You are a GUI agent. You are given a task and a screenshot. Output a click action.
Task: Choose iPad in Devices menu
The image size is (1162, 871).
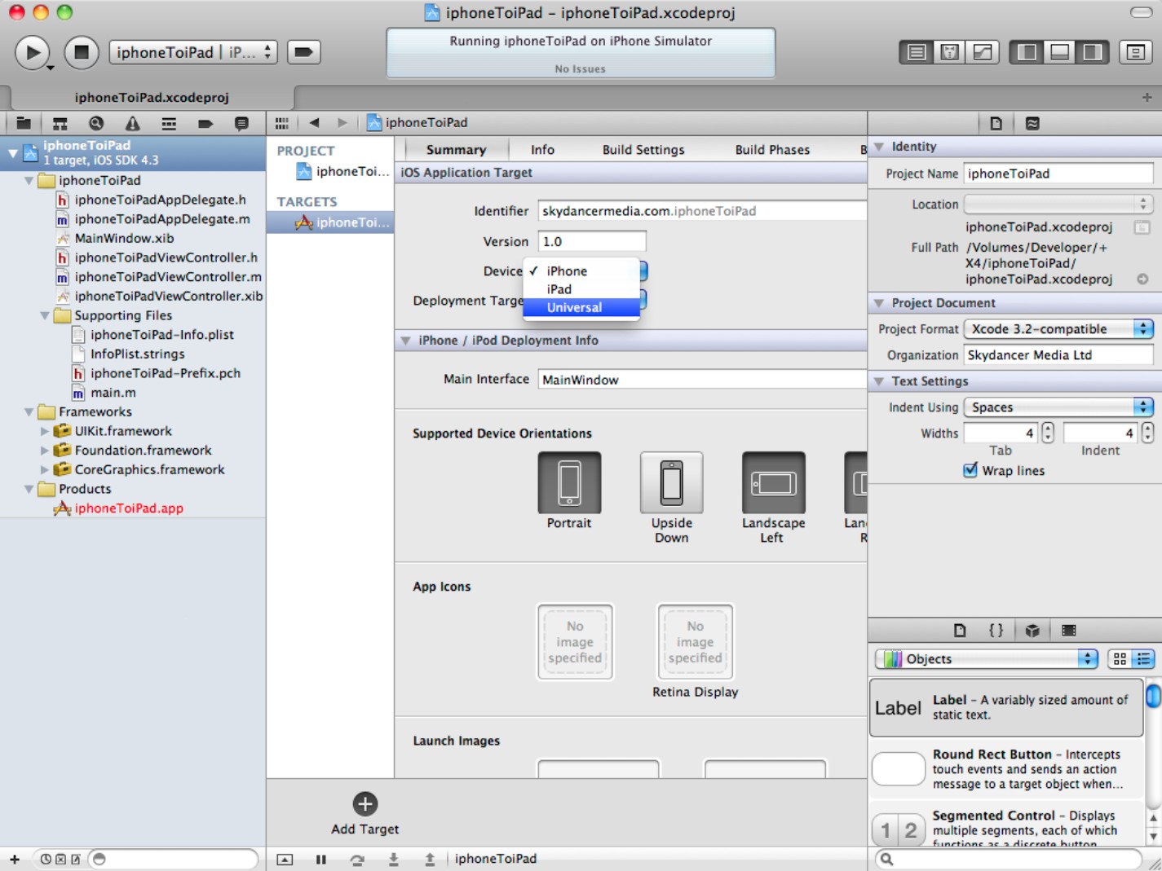click(x=581, y=289)
